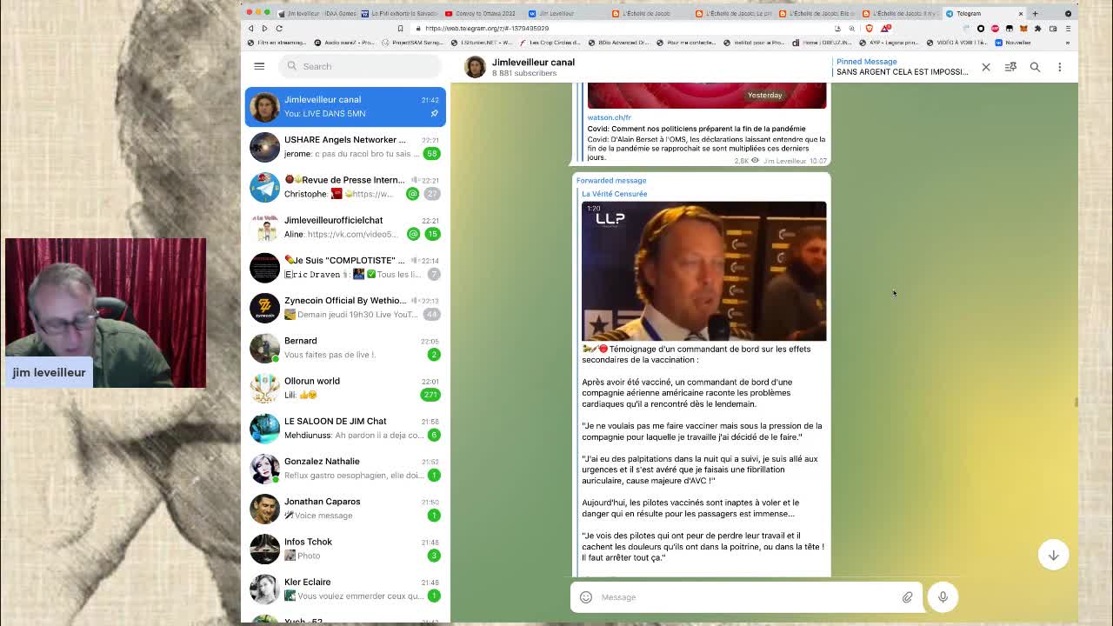Screen dimensions: 1113x626
Task: Switch to first L'Échelle de Jacob tab
Action: (x=648, y=13)
